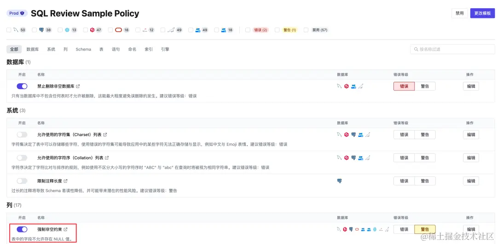The image size is (497, 244).
Task: Click the last blue OceanBase icon with count 18
Action: pos(224,30)
